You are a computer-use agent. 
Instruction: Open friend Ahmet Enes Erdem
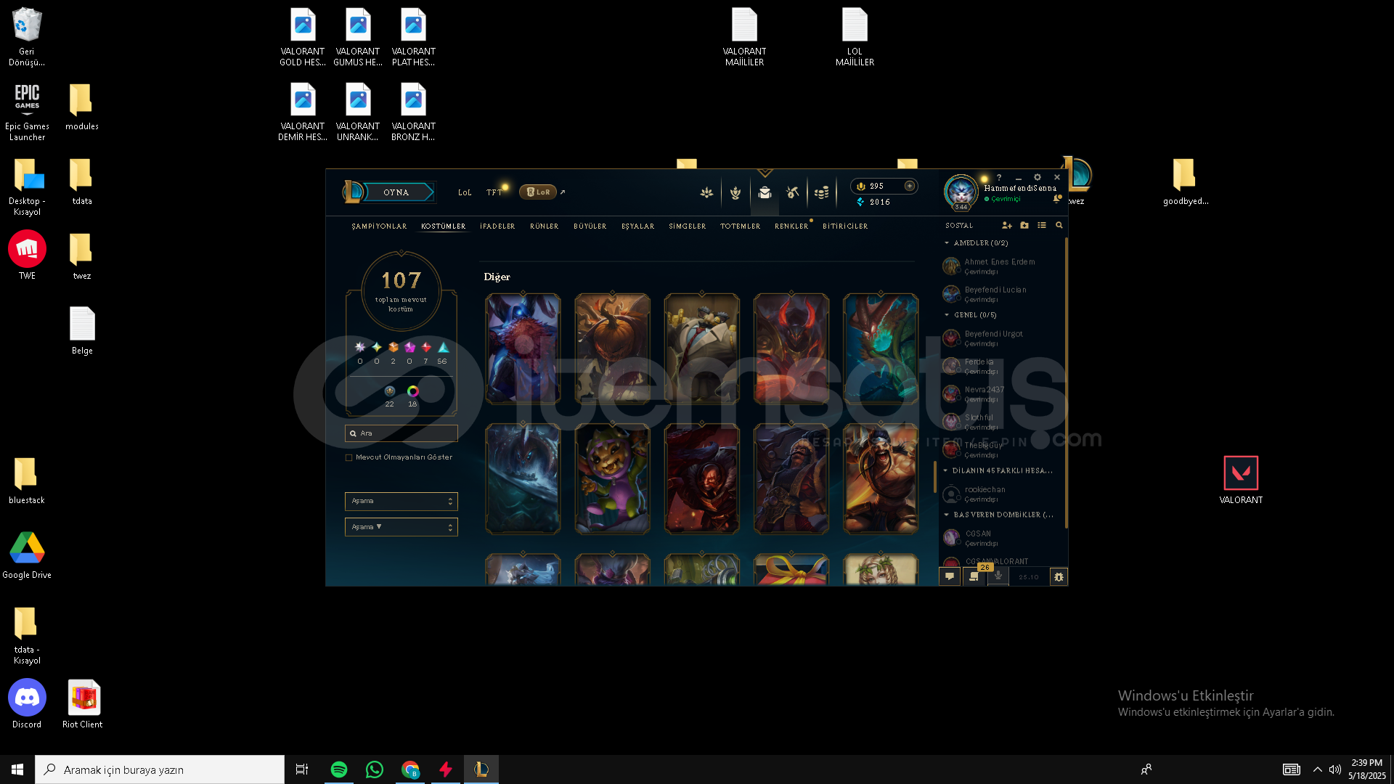(x=1000, y=266)
